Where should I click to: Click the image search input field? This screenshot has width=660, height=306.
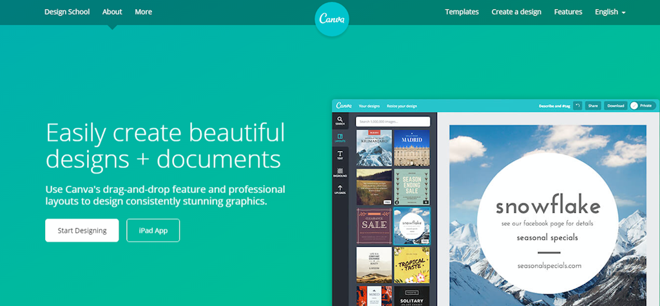click(393, 122)
